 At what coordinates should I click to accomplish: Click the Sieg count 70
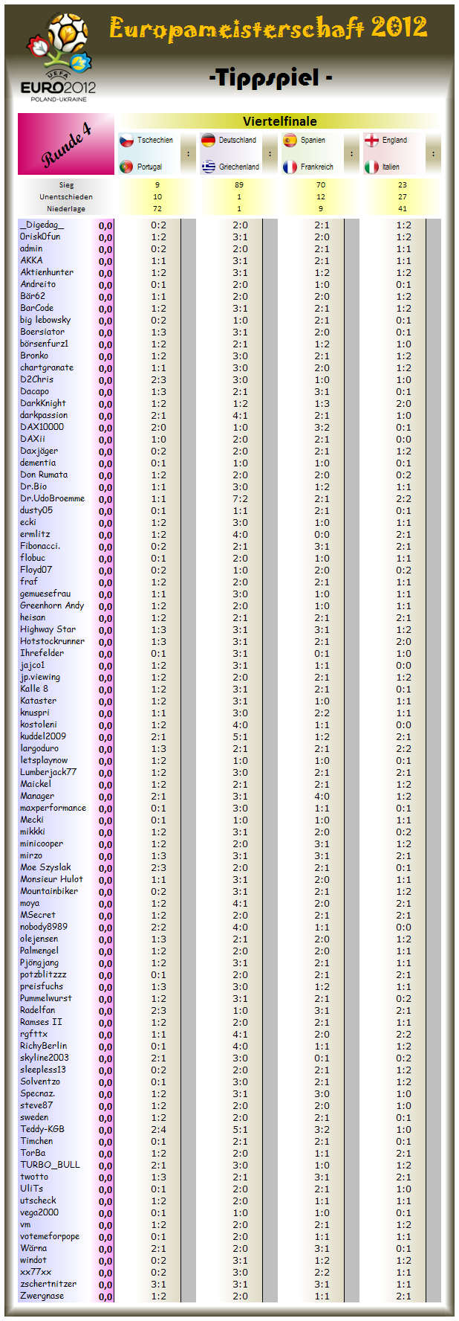tap(321, 184)
